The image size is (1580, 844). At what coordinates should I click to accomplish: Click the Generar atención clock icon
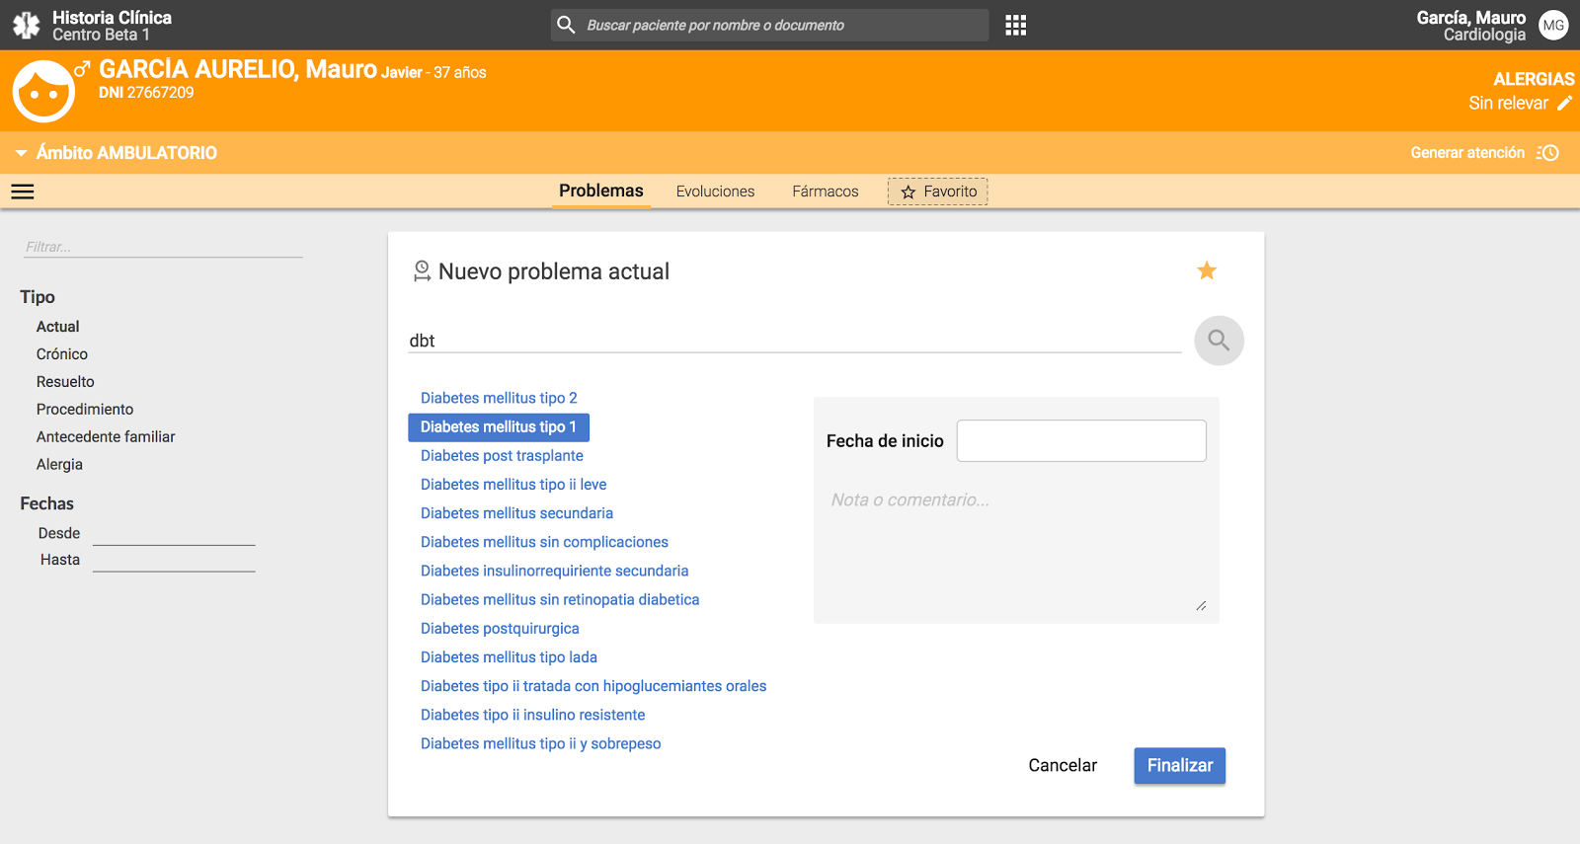(1547, 152)
